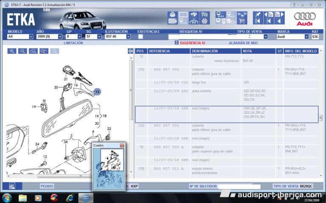This screenshot has width=326, height=203.
Task: Open the single shopping cart icon
Action: coord(242,21)
